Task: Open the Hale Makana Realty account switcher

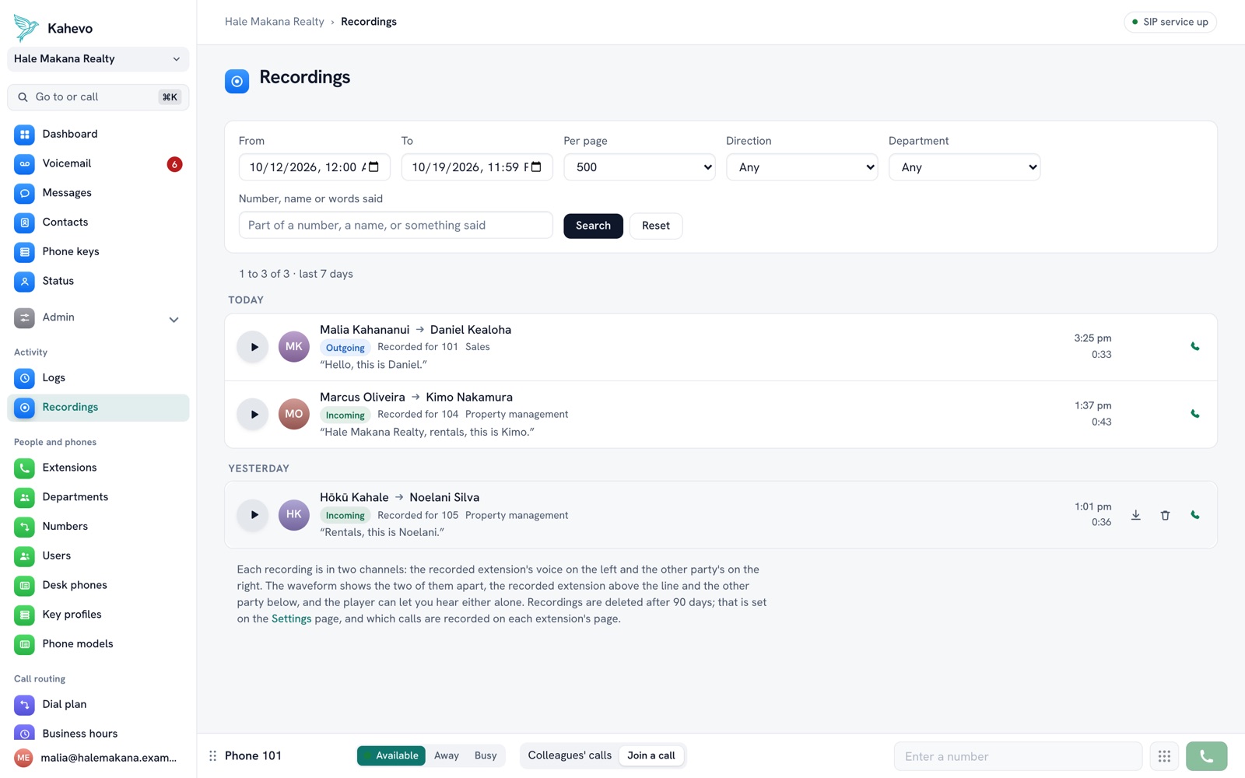Action: (98, 59)
